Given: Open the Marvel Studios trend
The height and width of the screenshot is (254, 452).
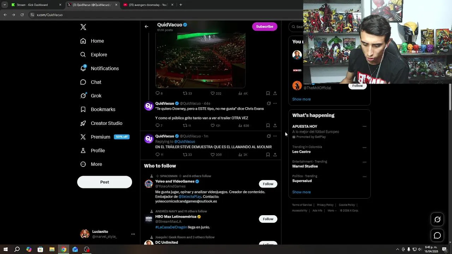Looking at the screenshot, I should click(x=305, y=166).
